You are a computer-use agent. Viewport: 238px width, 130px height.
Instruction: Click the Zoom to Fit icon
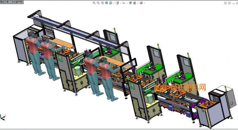pos(94,3)
